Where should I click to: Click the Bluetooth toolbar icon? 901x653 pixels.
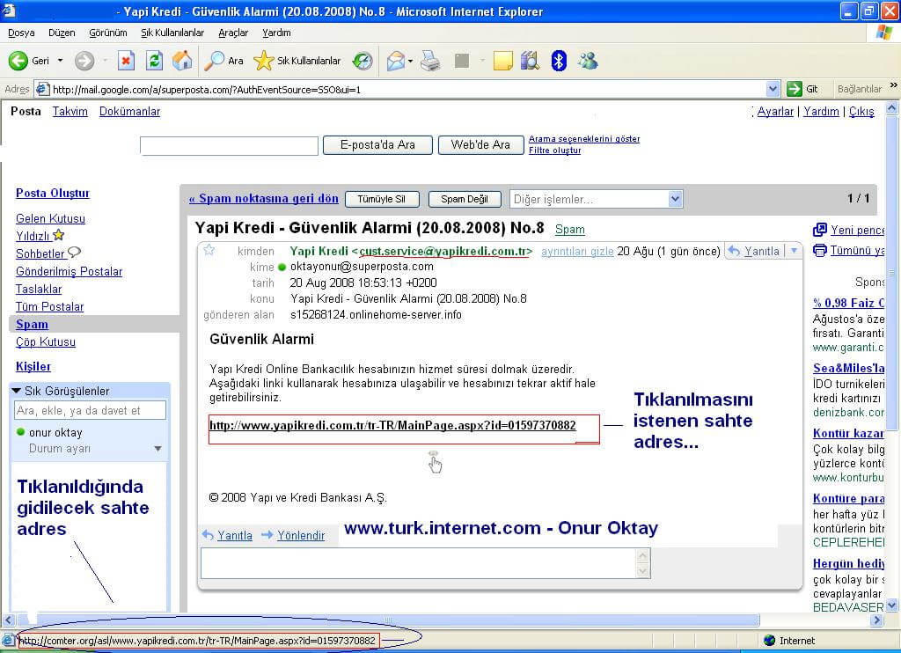pos(558,61)
